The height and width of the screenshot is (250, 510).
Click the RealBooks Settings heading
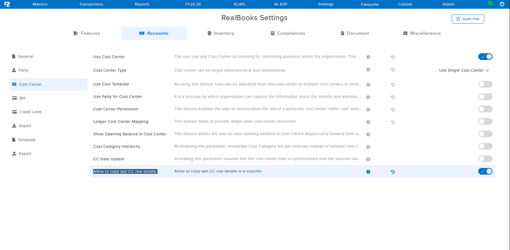[x=254, y=18]
